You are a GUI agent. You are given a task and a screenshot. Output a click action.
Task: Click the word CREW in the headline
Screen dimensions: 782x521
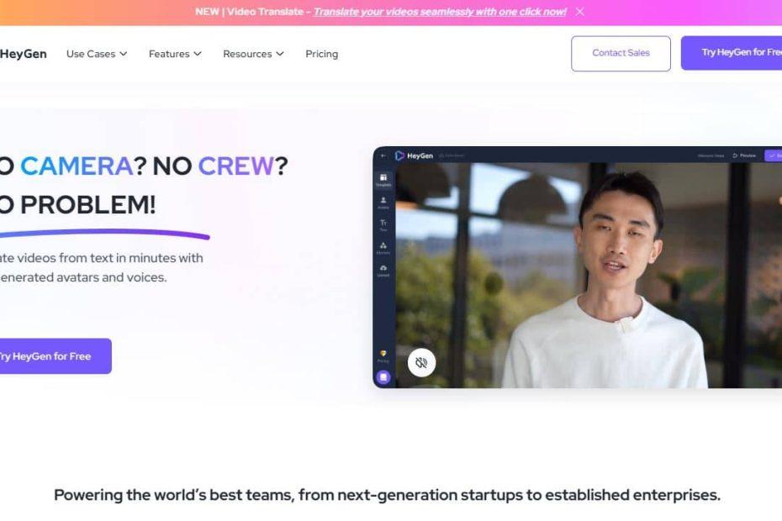point(236,166)
